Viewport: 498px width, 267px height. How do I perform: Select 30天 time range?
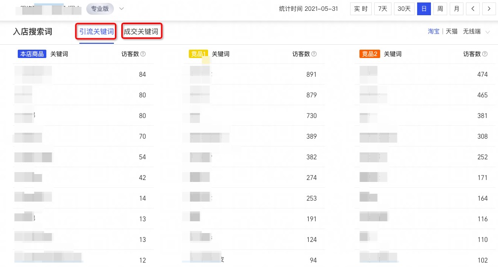(404, 9)
